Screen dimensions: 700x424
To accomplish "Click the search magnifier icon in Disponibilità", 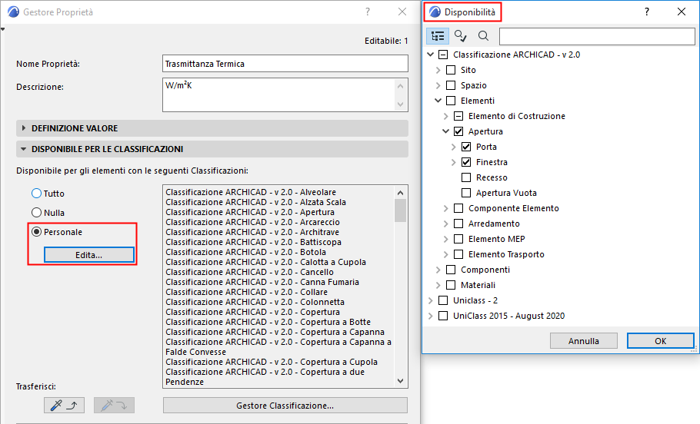I will (x=483, y=36).
